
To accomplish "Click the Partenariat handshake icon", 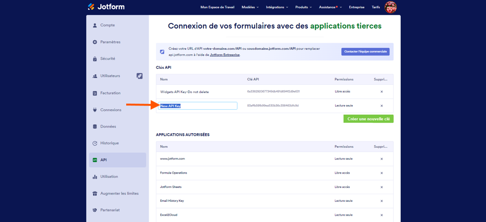I will click(x=95, y=210).
